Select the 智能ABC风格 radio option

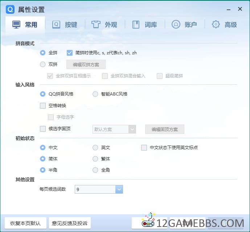point(95,94)
